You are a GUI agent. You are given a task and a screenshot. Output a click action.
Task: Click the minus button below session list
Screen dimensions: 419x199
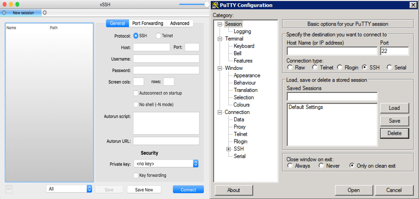pos(9,189)
